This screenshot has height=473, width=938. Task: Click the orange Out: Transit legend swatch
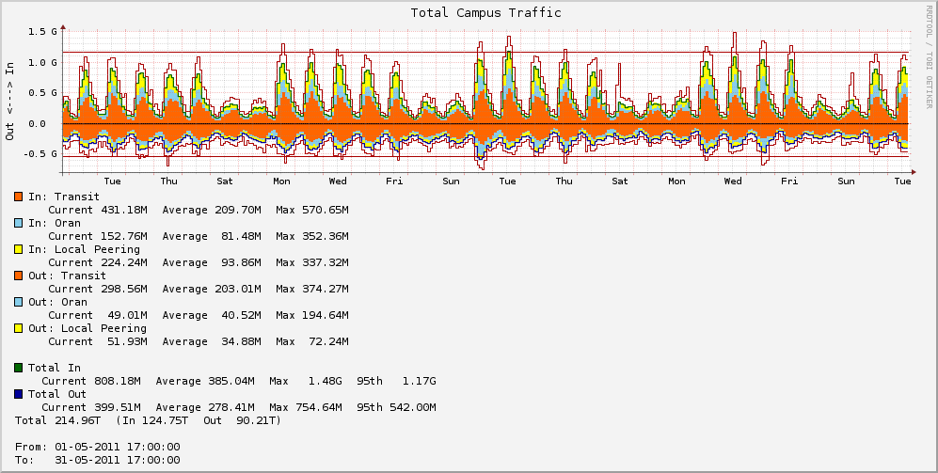(x=19, y=276)
